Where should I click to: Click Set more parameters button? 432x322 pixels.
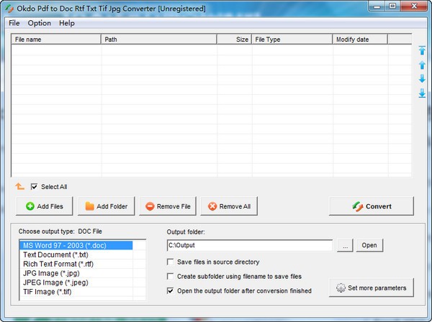click(372, 287)
